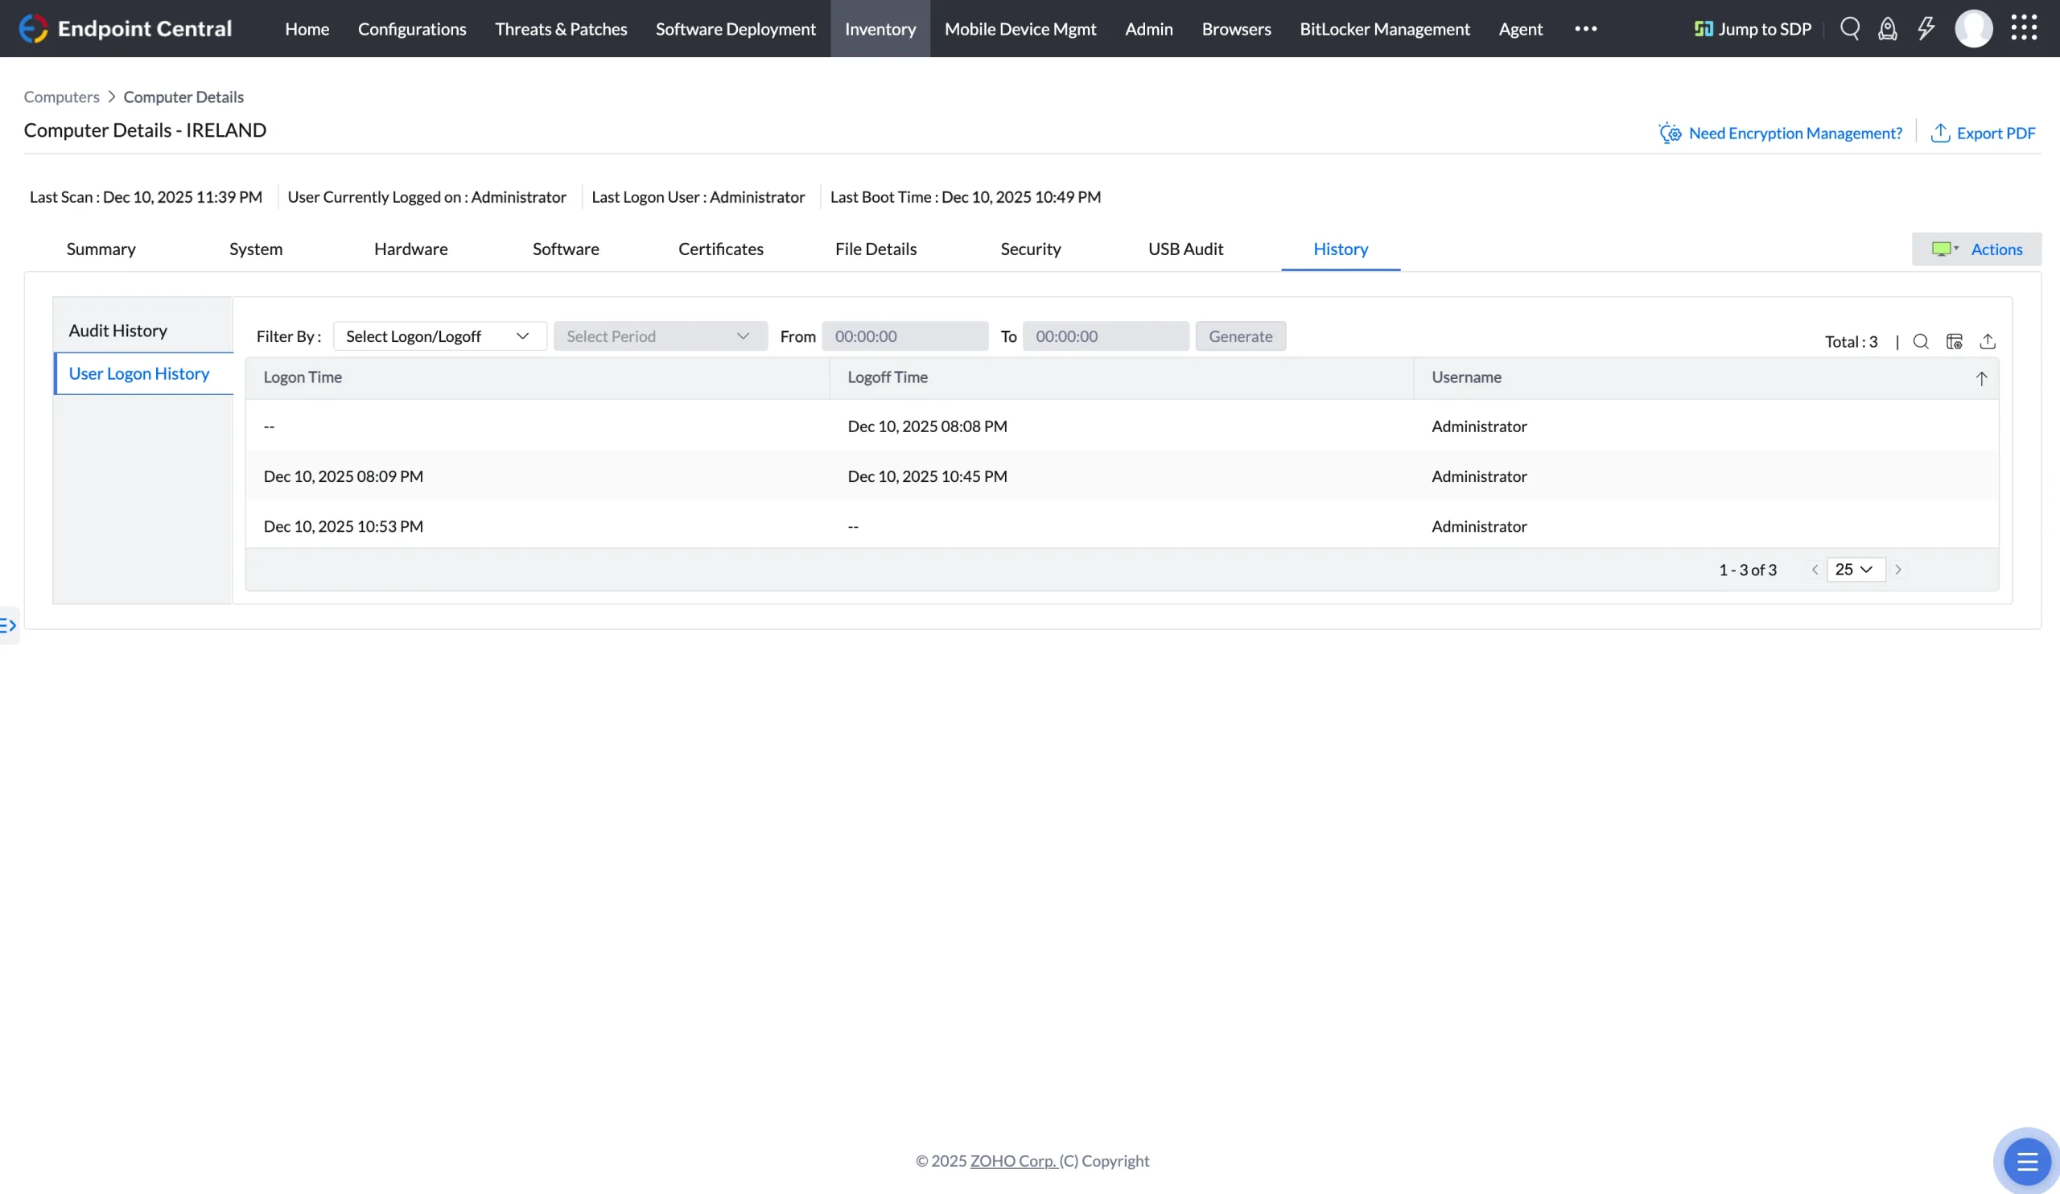Open Software Deployment menu

735,29
